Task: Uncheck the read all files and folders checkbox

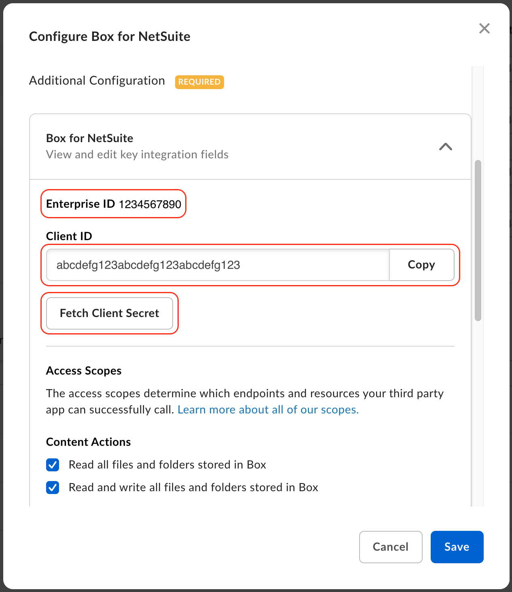Action: coord(53,465)
